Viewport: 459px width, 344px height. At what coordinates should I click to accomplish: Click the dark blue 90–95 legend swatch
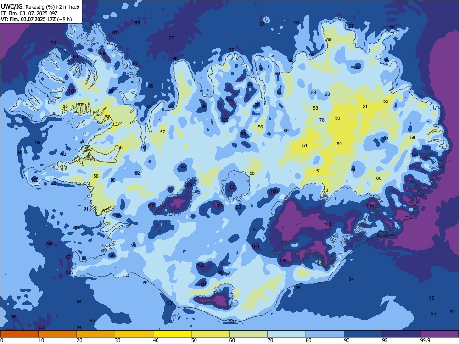click(x=363, y=334)
